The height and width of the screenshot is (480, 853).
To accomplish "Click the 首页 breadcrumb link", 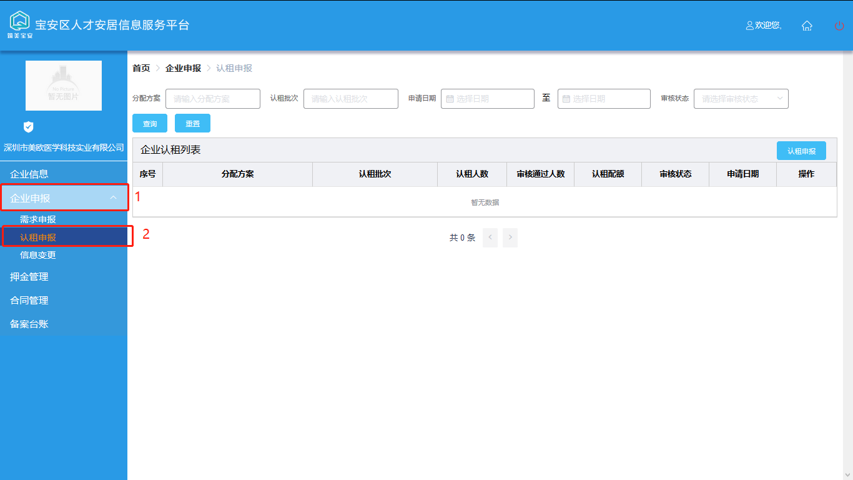I will pos(141,68).
